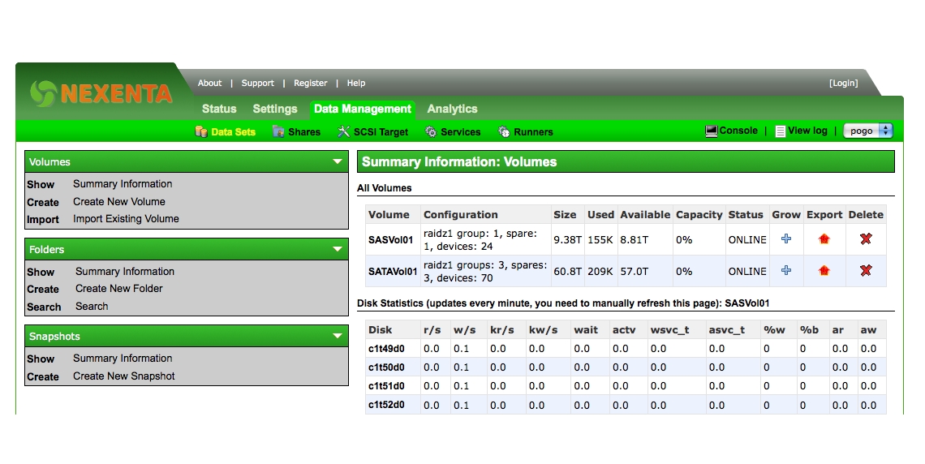The height and width of the screenshot is (464, 925).
Task: Select the Shares submenu
Action: point(303,132)
